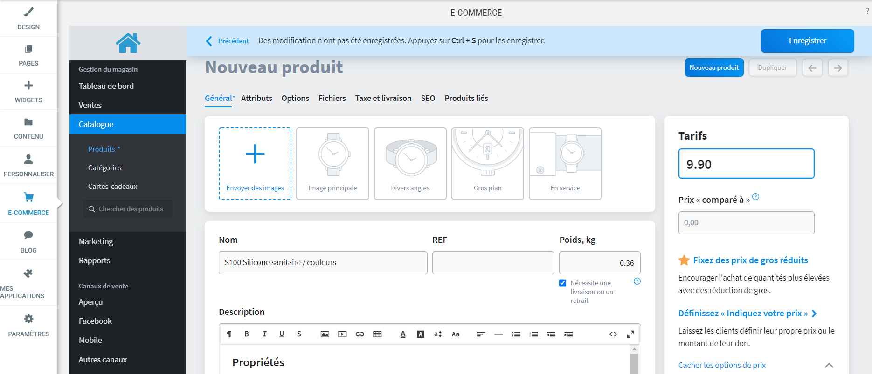Focus the Tarifs price field

pos(746,164)
